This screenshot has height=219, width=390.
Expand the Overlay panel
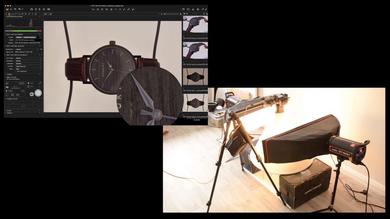point(5,113)
